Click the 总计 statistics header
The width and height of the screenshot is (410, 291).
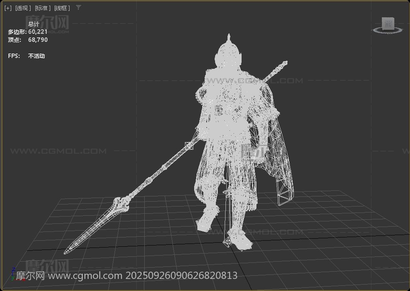tap(34, 24)
